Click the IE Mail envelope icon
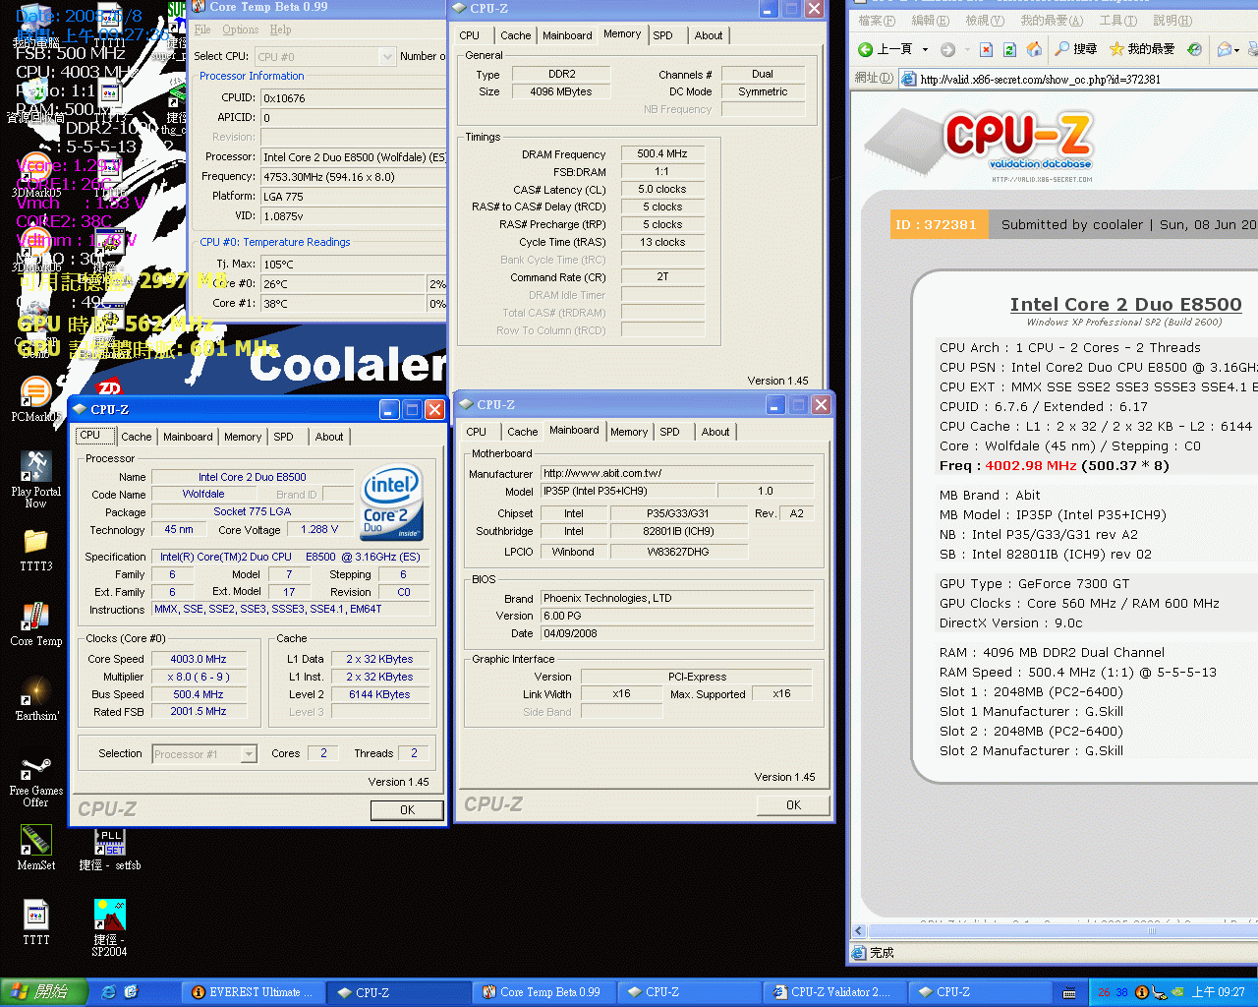This screenshot has height=1007, width=1258. 1225,49
